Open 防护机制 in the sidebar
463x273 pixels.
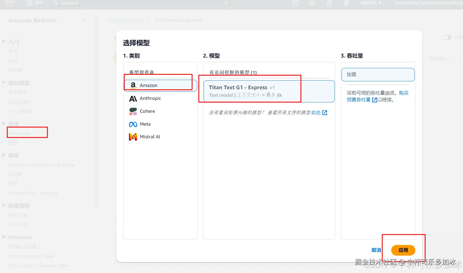click(18, 215)
